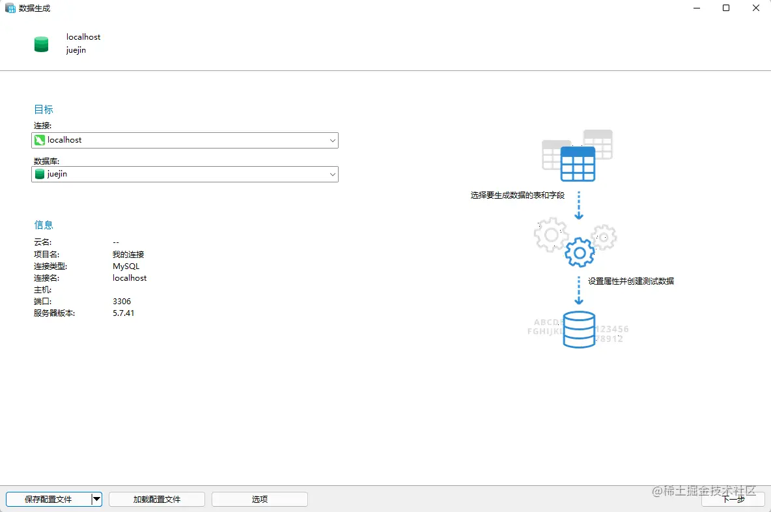Click the 连接类型 label

pyautogui.click(x=50, y=266)
